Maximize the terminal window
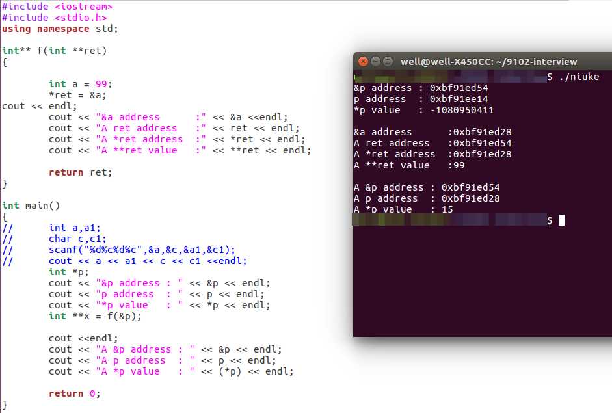The image size is (612, 413). coord(388,61)
